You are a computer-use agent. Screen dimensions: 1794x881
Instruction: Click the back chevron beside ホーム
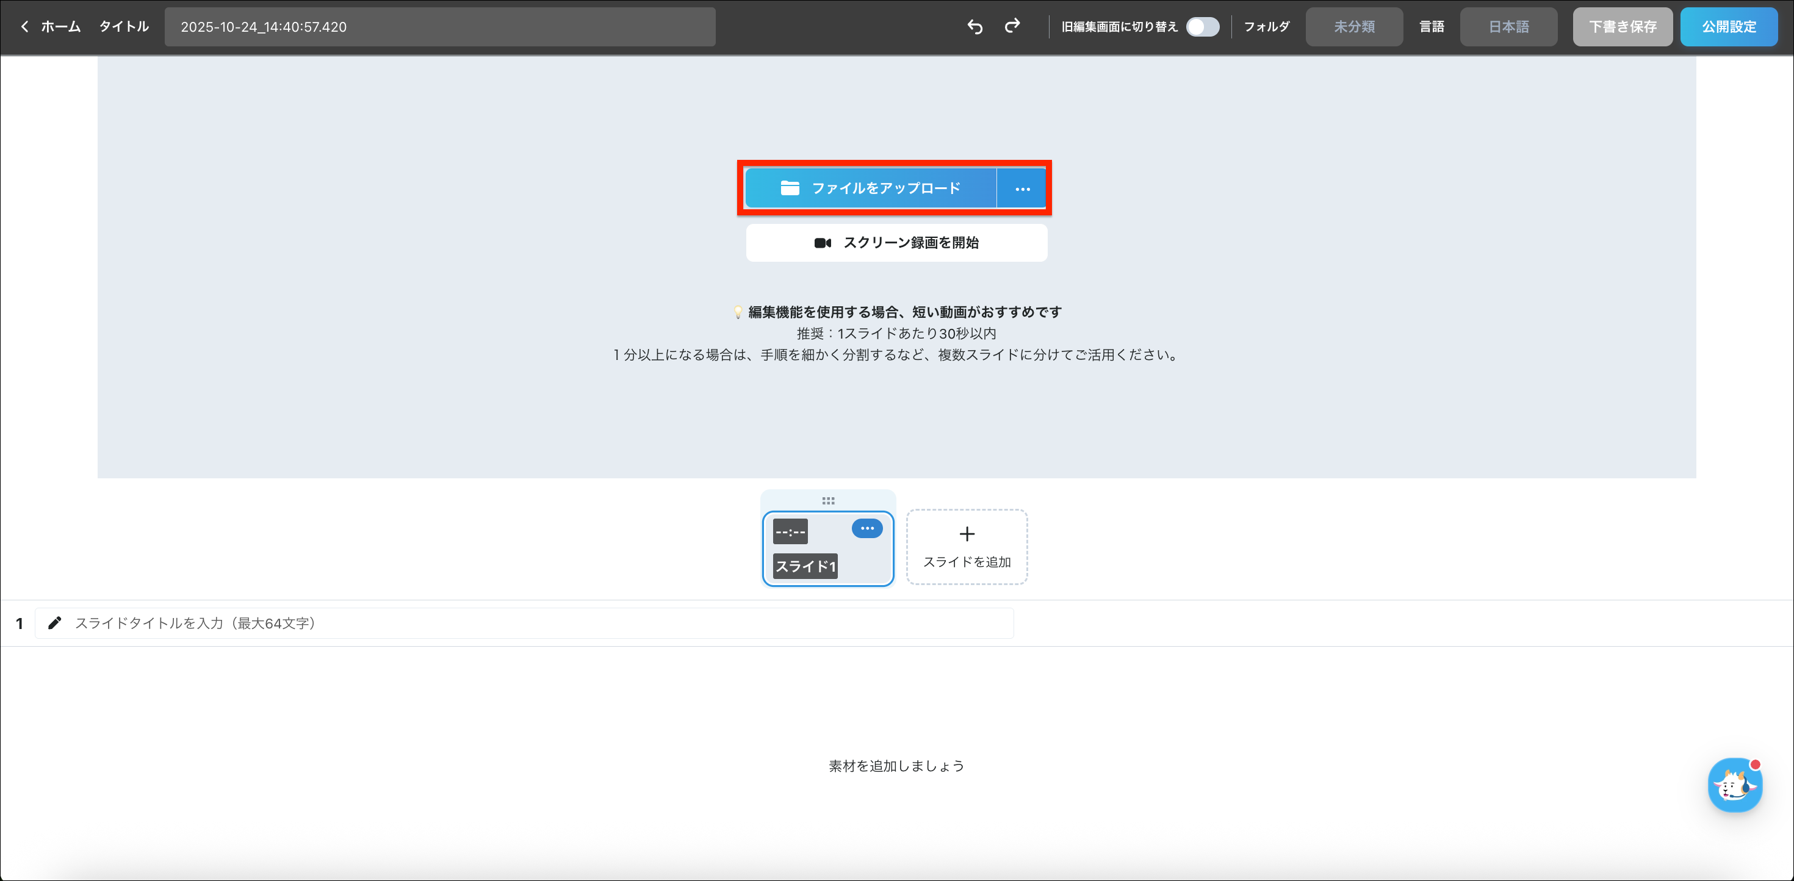click(25, 27)
